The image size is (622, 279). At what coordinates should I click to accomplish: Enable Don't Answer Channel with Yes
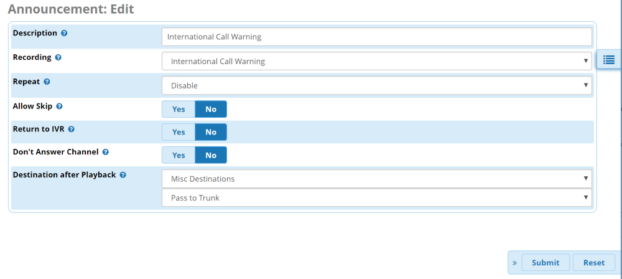click(179, 155)
